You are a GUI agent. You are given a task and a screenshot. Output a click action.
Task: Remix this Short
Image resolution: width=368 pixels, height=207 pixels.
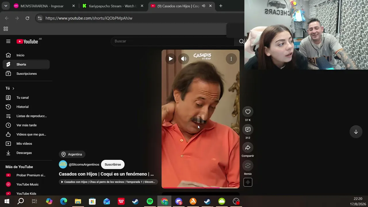pyautogui.click(x=248, y=166)
